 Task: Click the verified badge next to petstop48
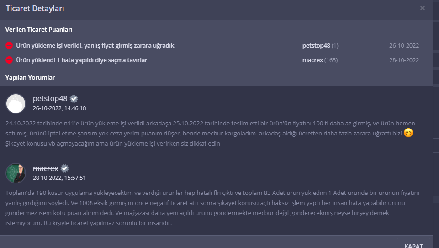[x=74, y=99]
